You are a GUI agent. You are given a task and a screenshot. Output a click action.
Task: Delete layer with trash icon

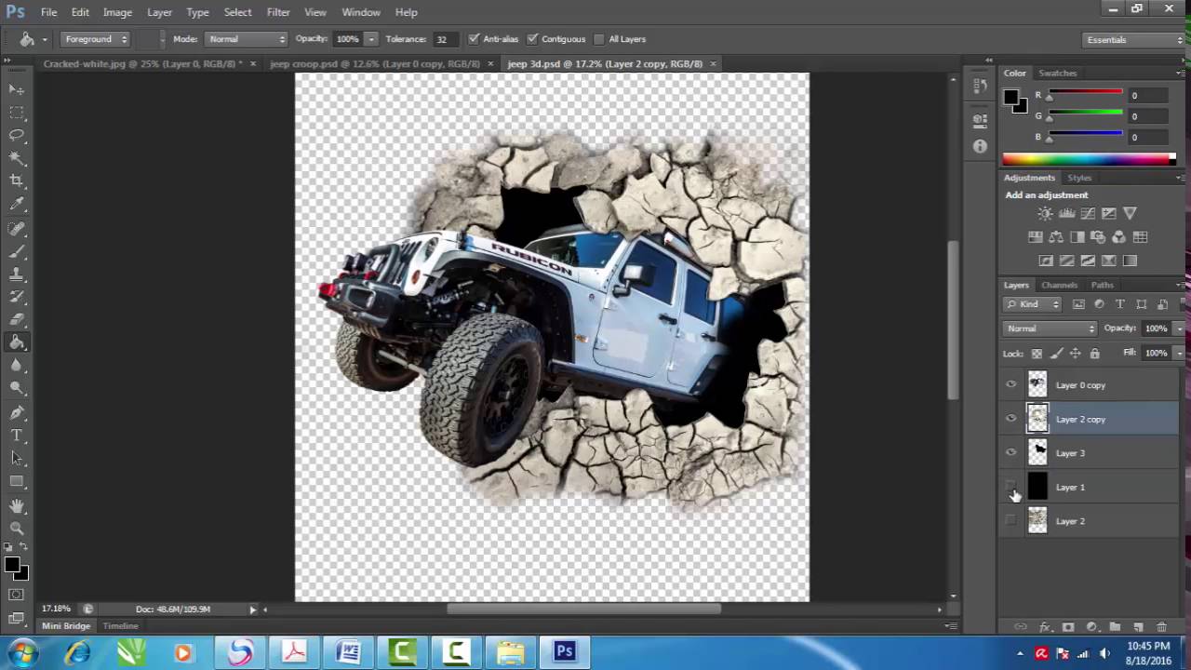click(x=1161, y=628)
